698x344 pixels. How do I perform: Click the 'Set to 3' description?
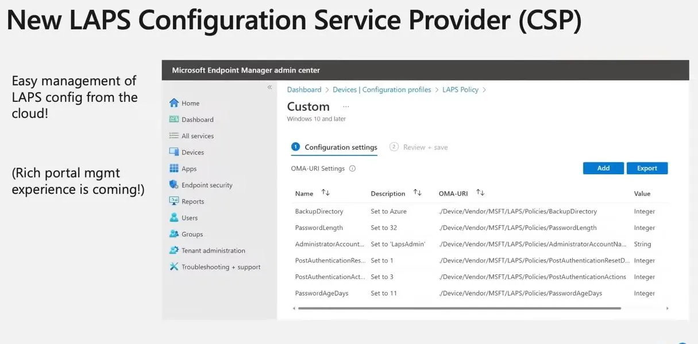382,277
